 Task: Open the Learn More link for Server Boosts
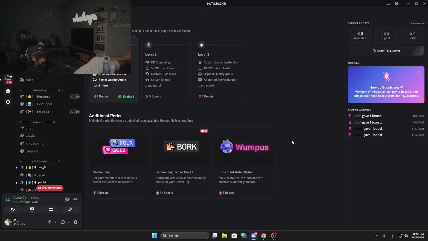[x=418, y=23]
